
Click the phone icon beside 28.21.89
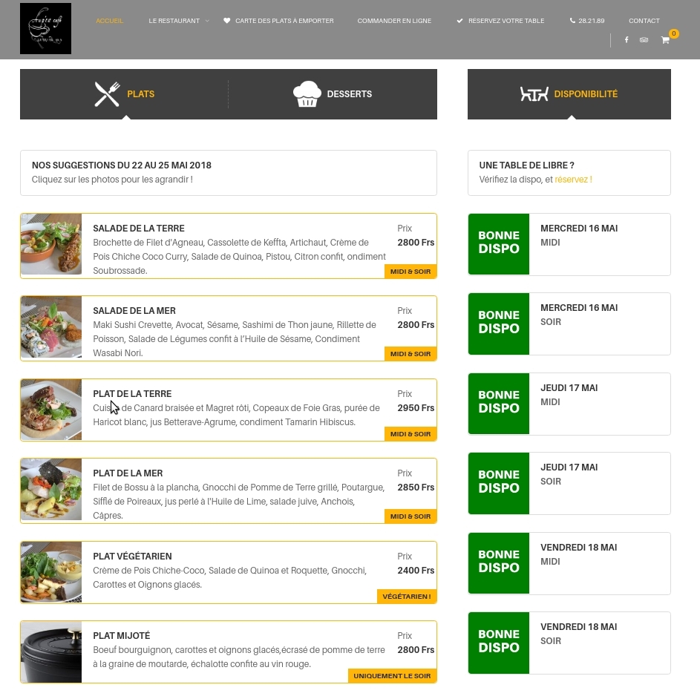572,21
